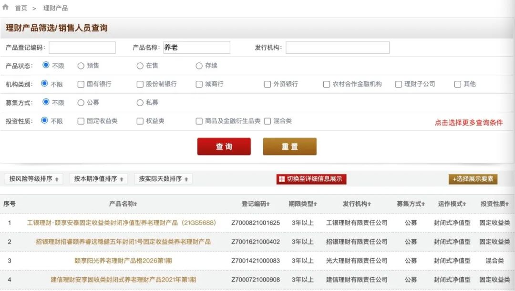
Task: Sort table by 产品名称 column header
Action: 123,204
